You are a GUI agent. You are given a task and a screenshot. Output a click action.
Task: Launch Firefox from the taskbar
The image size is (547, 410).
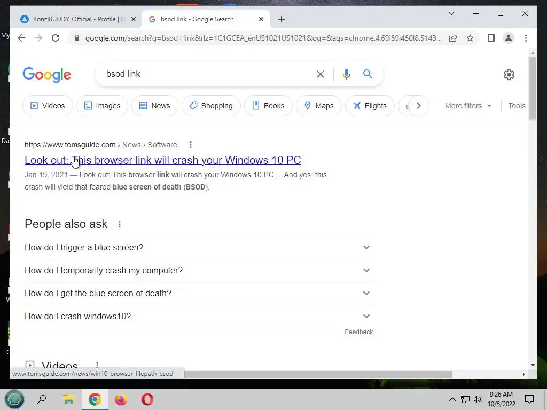click(121, 399)
